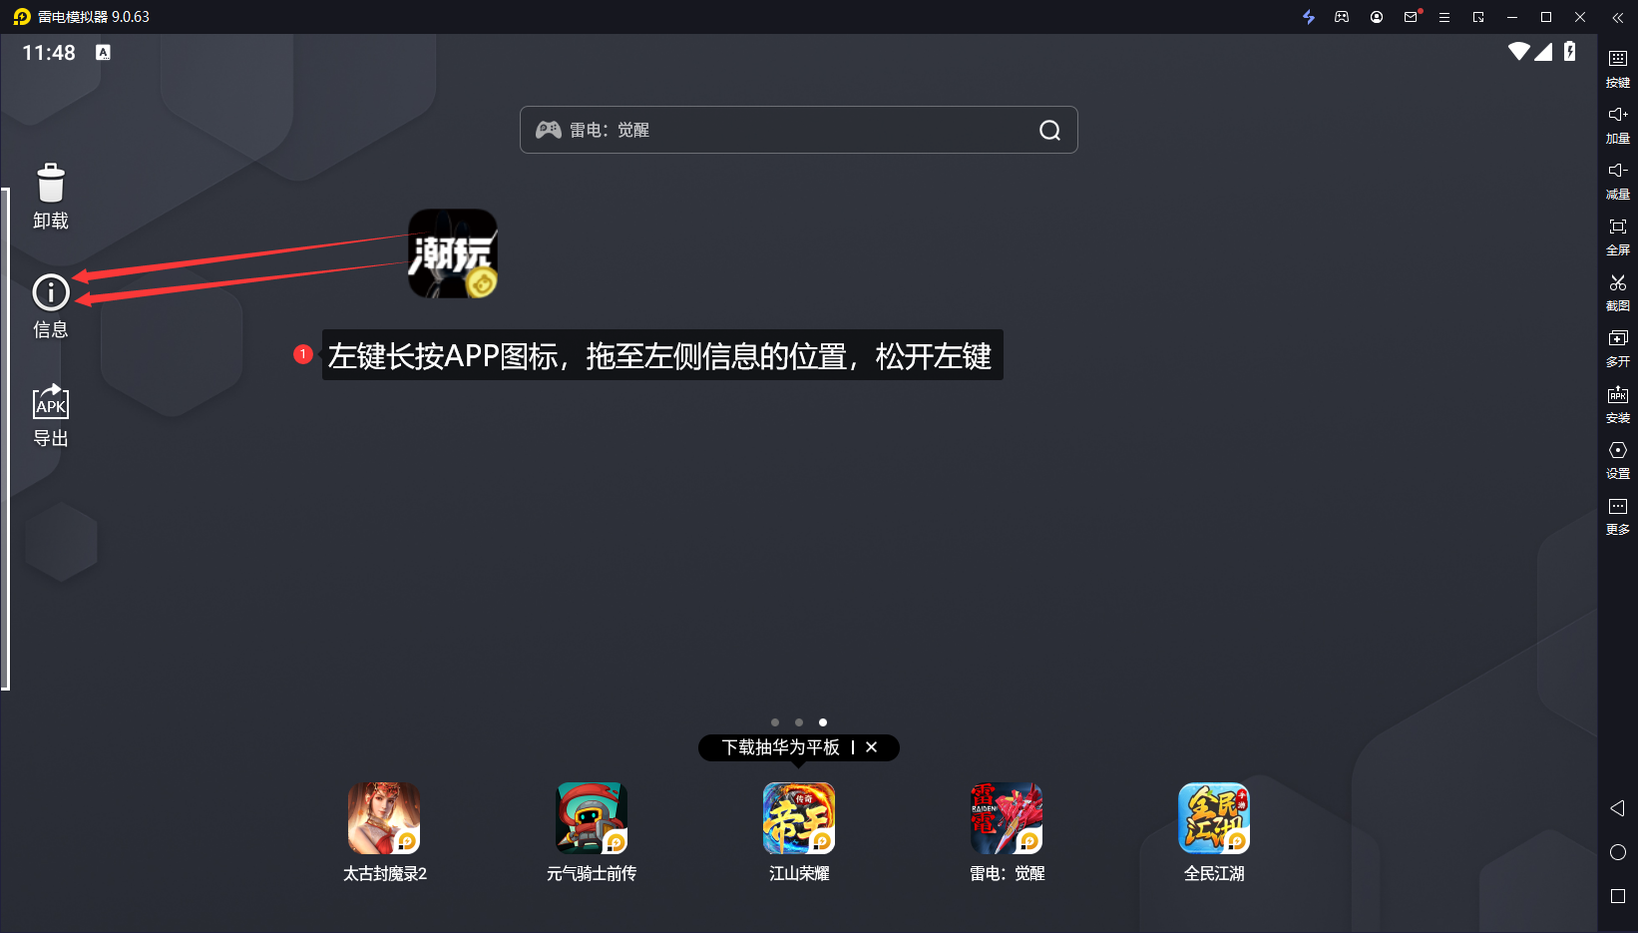This screenshot has height=933, width=1638.
Task: Launch 江山荣耀 game
Action: coord(799,818)
